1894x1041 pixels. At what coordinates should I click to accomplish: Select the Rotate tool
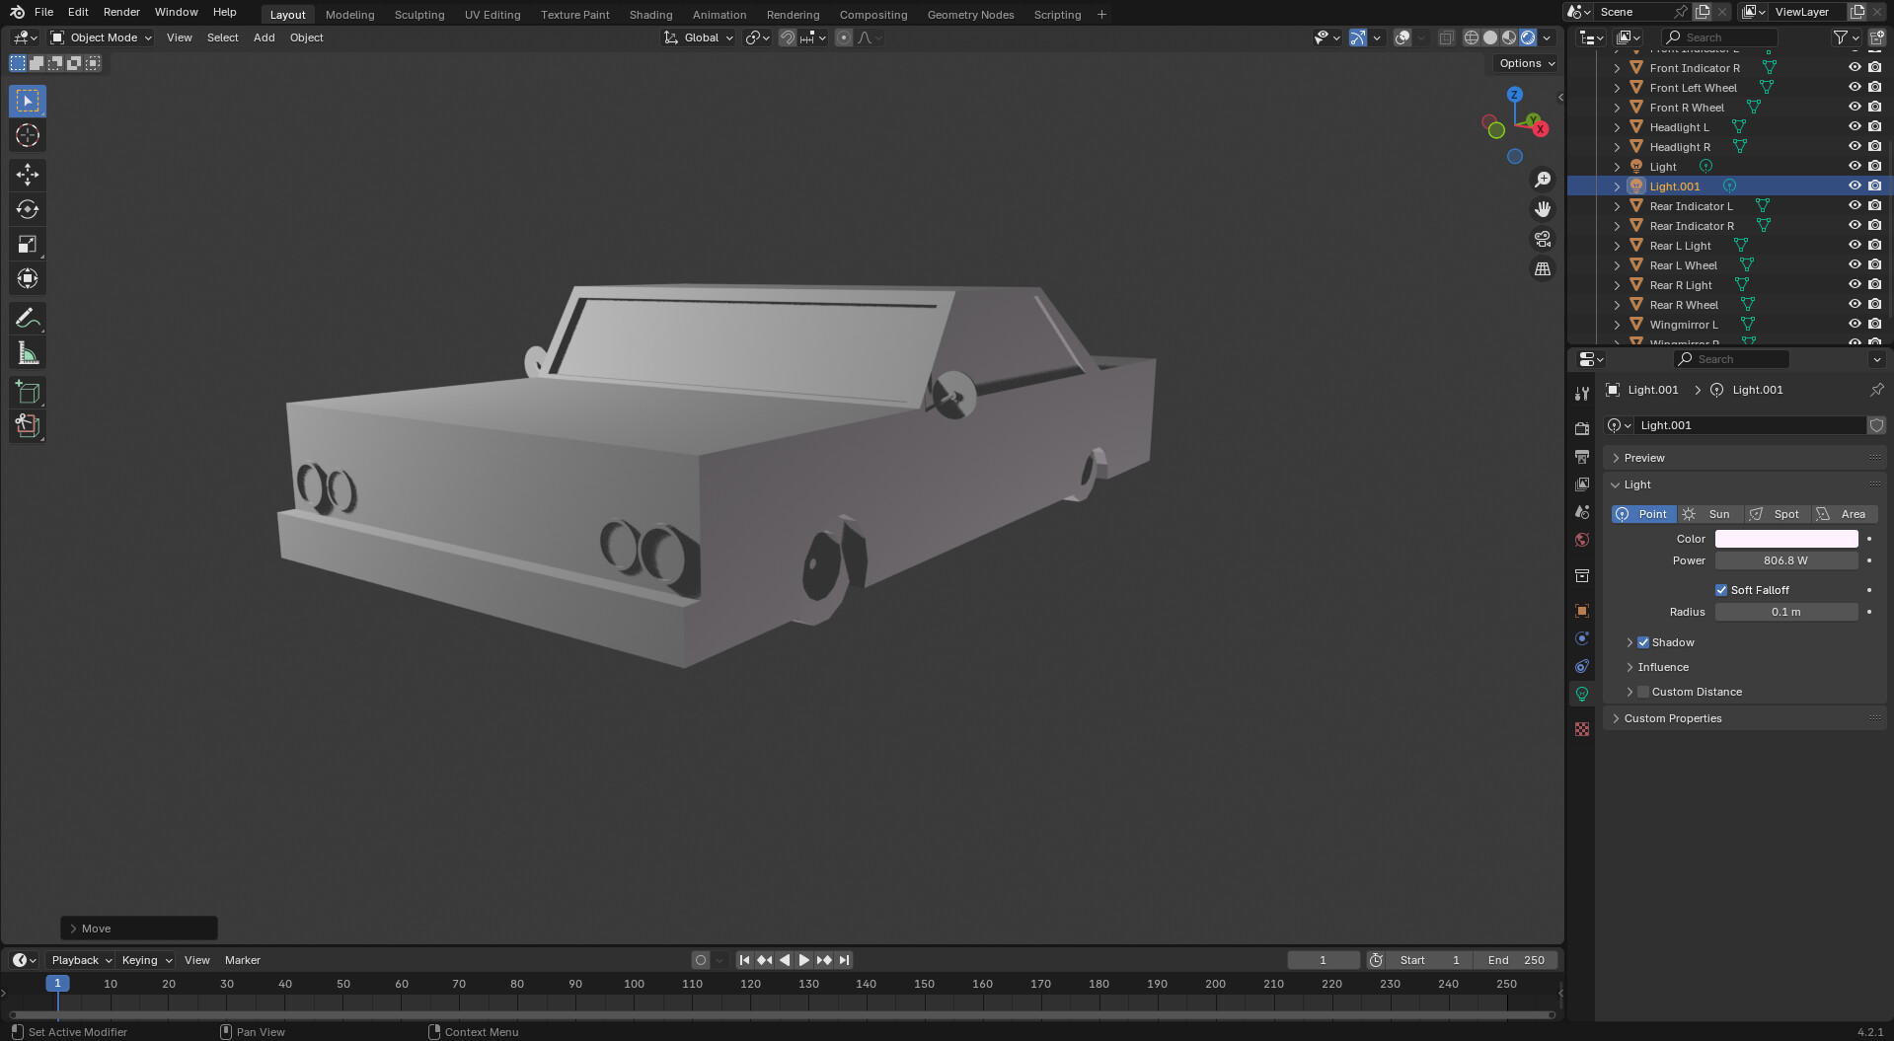[x=27, y=209]
